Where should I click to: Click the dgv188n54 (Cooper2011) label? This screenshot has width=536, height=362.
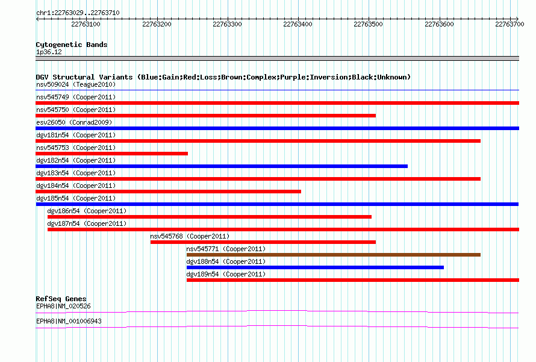pos(226,261)
